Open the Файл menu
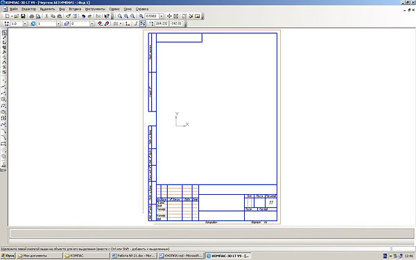The image size is (416, 260). 14,9
